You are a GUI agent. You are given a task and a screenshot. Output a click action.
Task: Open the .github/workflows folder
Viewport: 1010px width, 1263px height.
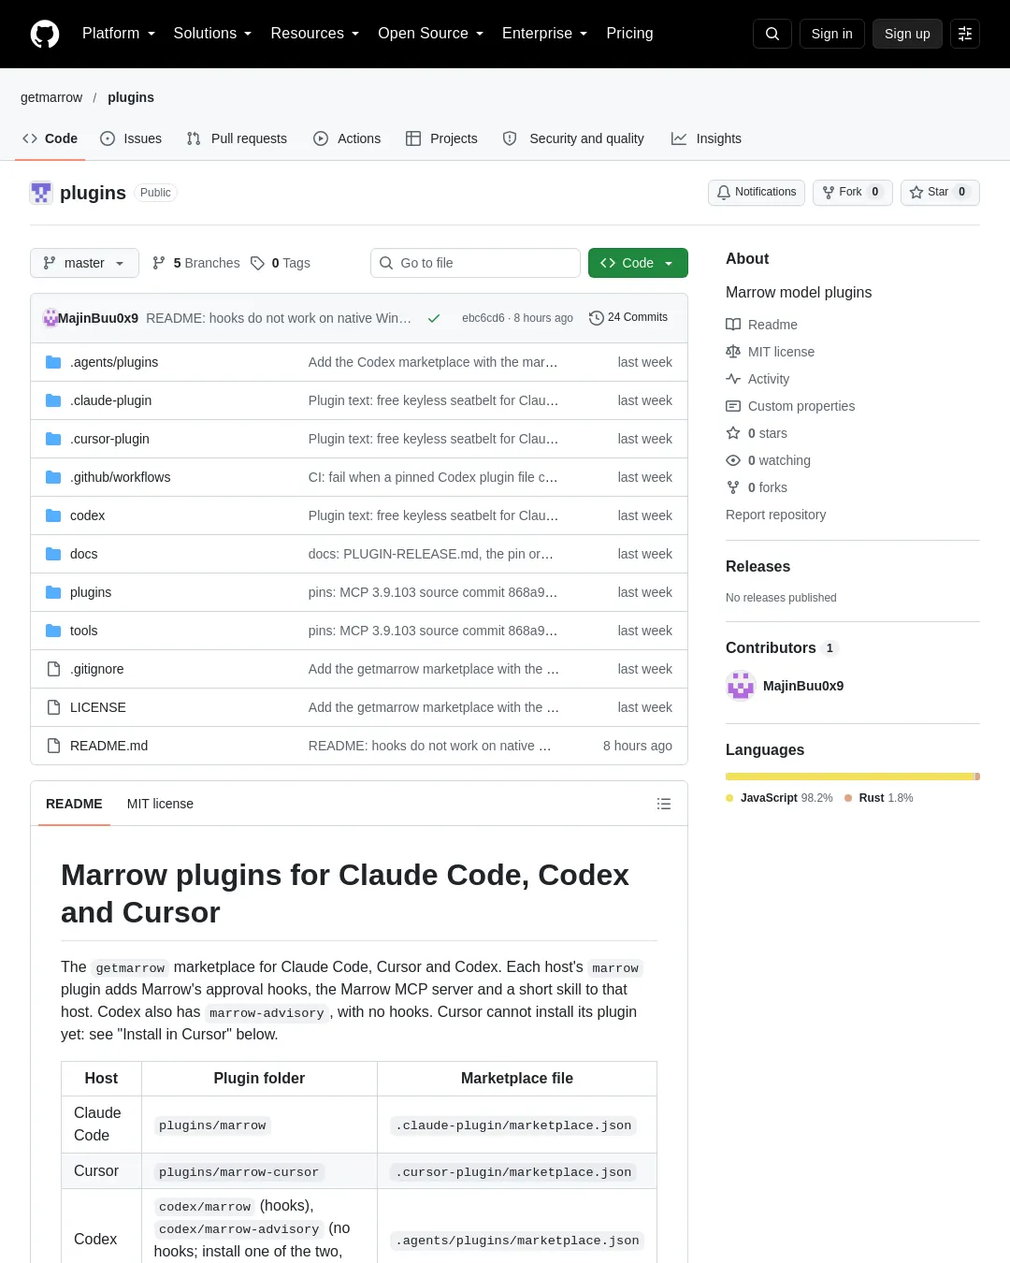[120, 477]
